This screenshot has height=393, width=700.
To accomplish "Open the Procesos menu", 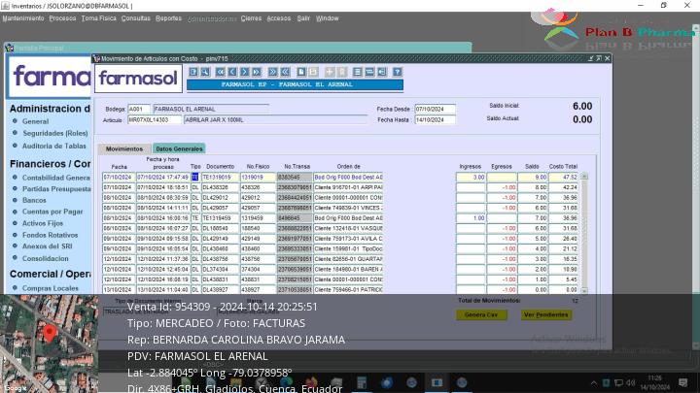I will pyautogui.click(x=62, y=18).
